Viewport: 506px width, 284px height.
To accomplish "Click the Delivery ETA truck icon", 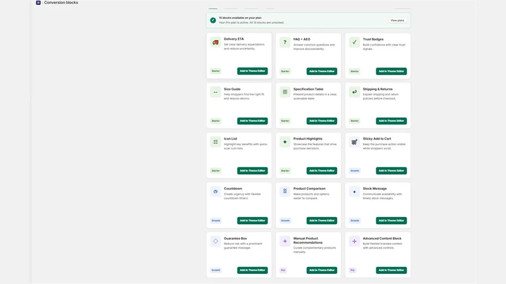I will [x=216, y=42].
